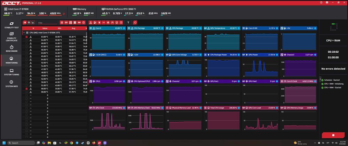Open the Stability Test section
This screenshot has height=146, width=348.
[11, 25]
